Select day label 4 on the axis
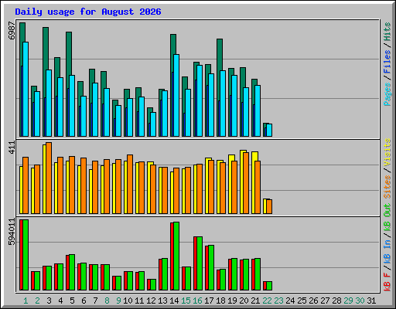 (x=60, y=301)
